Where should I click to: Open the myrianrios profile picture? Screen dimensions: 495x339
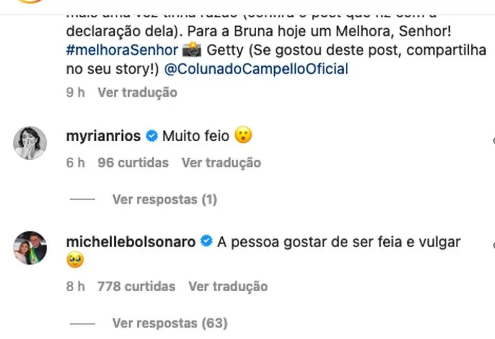30,142
